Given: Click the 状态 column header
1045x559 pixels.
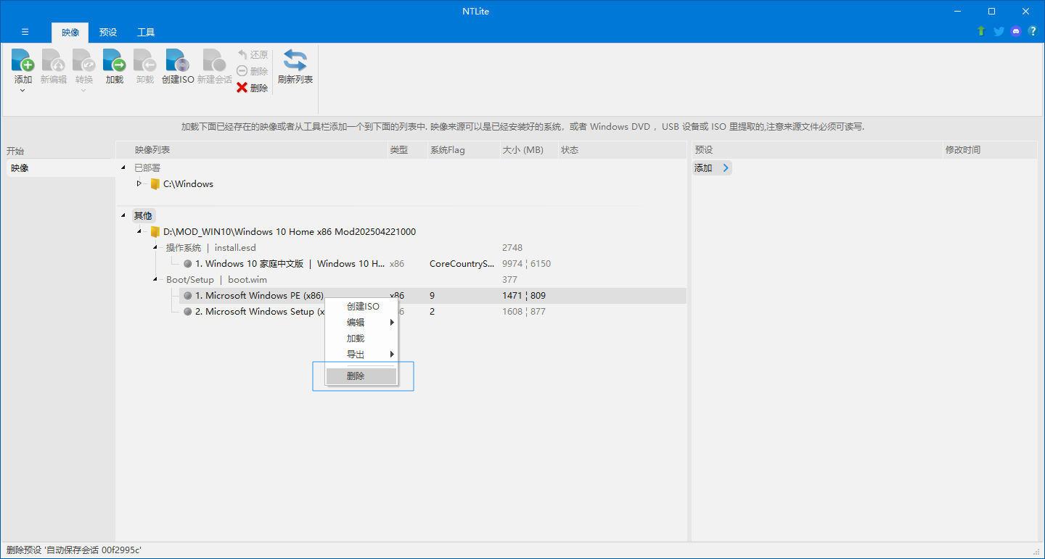Looking at the screenshot, I should 621,150.
